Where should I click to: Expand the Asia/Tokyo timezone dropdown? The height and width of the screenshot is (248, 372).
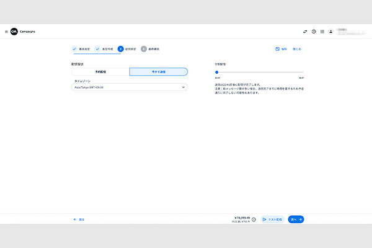tap(129, 87)
